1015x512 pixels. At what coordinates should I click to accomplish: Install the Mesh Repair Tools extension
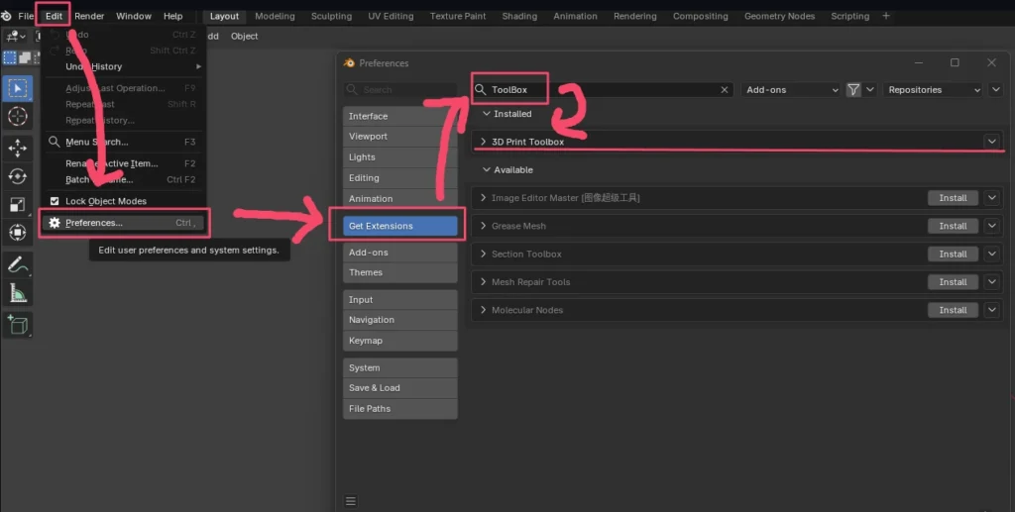(x=953, y=282)
